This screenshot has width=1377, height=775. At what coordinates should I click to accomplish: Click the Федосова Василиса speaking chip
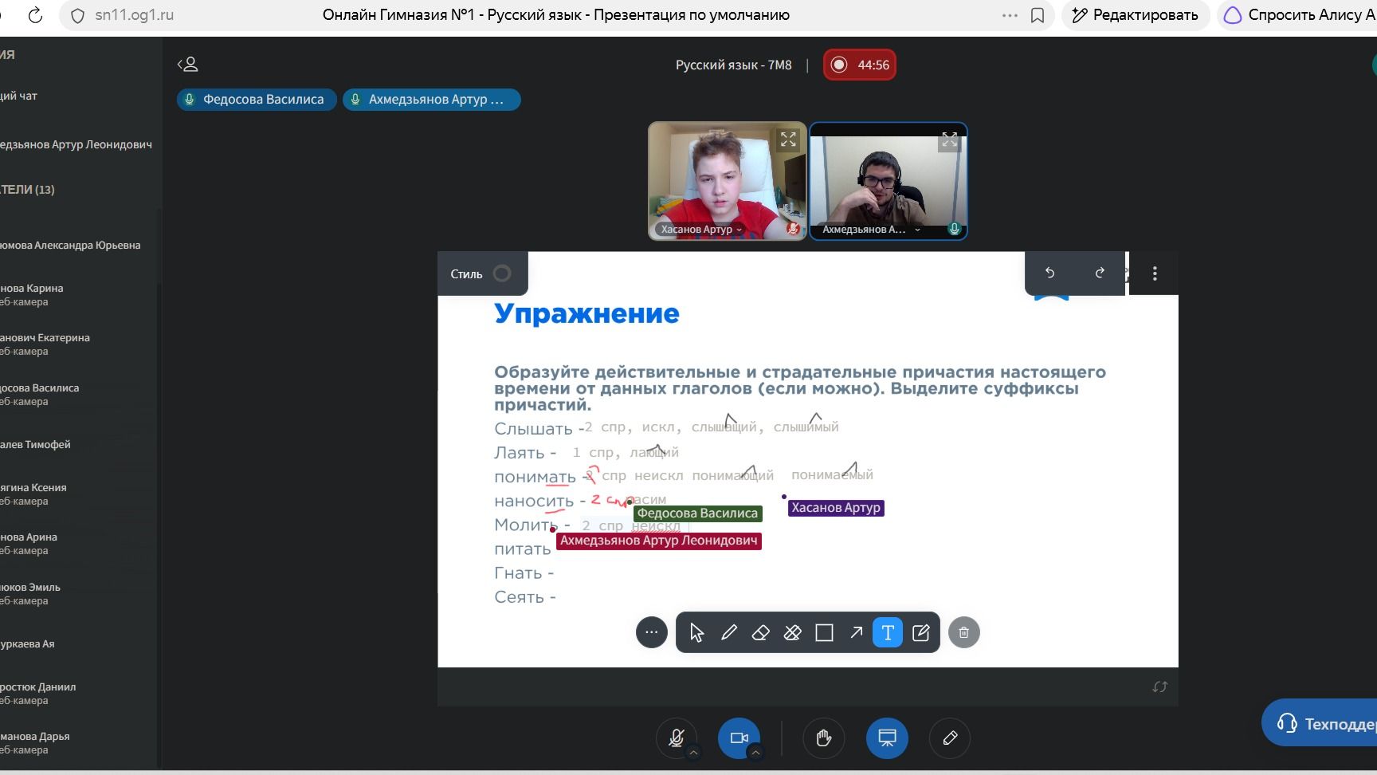click(257, 100)
